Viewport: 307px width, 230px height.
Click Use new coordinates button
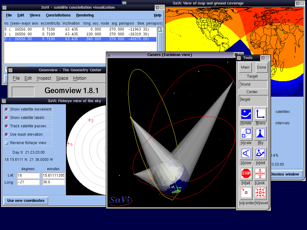26,201
